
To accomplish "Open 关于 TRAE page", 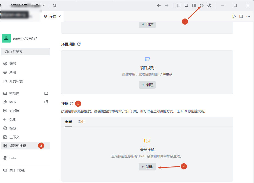I will point(25,170).
